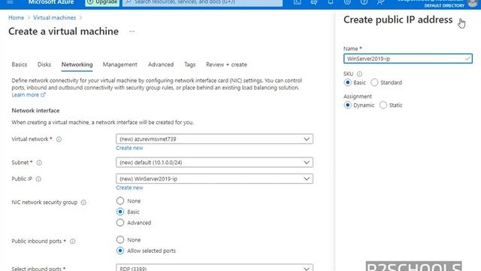Image resolution: width=481 pixels, height=271 pixels.
Task: Choose Standard SKU for public IP
Action: [x=374, y=82]
